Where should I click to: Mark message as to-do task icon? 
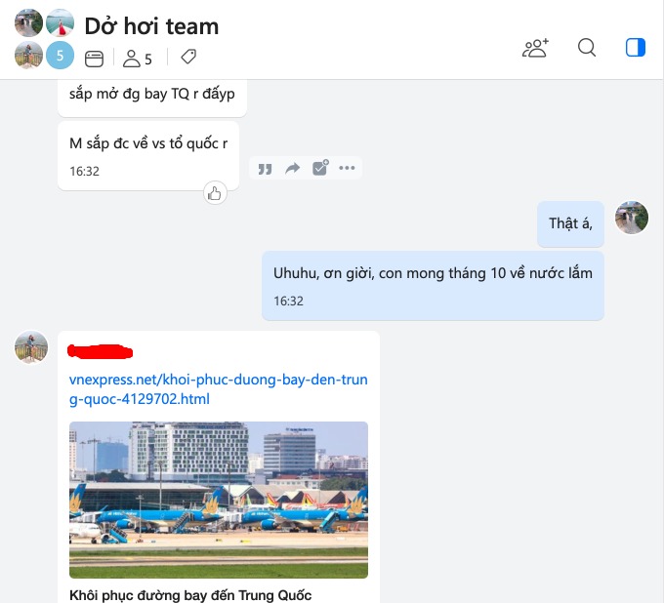(x=320, y=168)
